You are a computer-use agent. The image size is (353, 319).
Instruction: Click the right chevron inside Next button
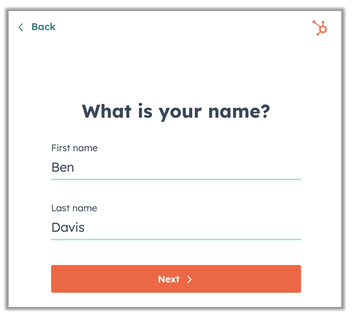[x=189, y=279]
